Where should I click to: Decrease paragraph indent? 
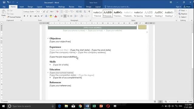(x=77, y=12)
